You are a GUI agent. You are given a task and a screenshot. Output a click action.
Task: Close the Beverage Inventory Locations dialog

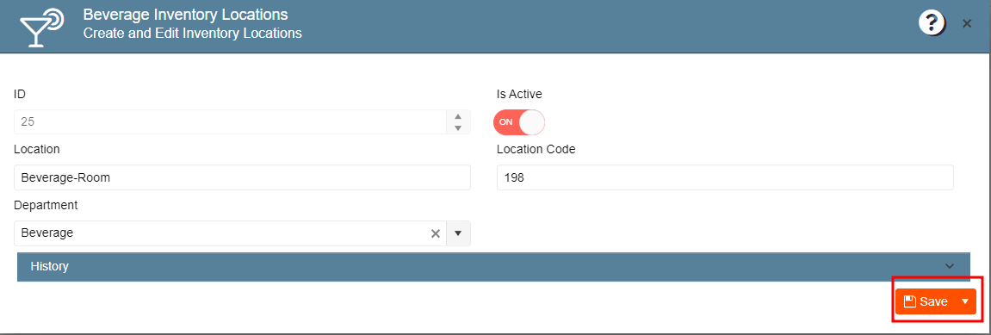[966, 24]
